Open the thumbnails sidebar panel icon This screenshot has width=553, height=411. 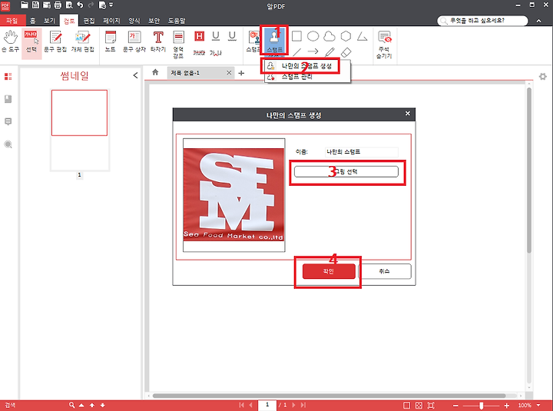click(x=8, y=77)
